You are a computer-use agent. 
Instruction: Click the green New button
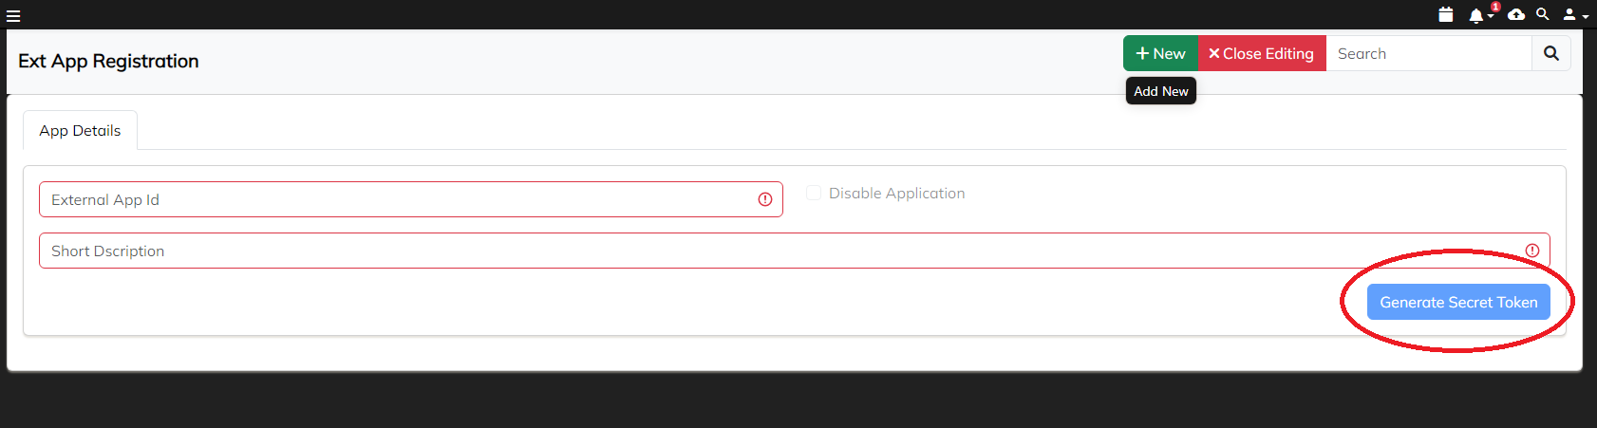(x=1160, y=54)
